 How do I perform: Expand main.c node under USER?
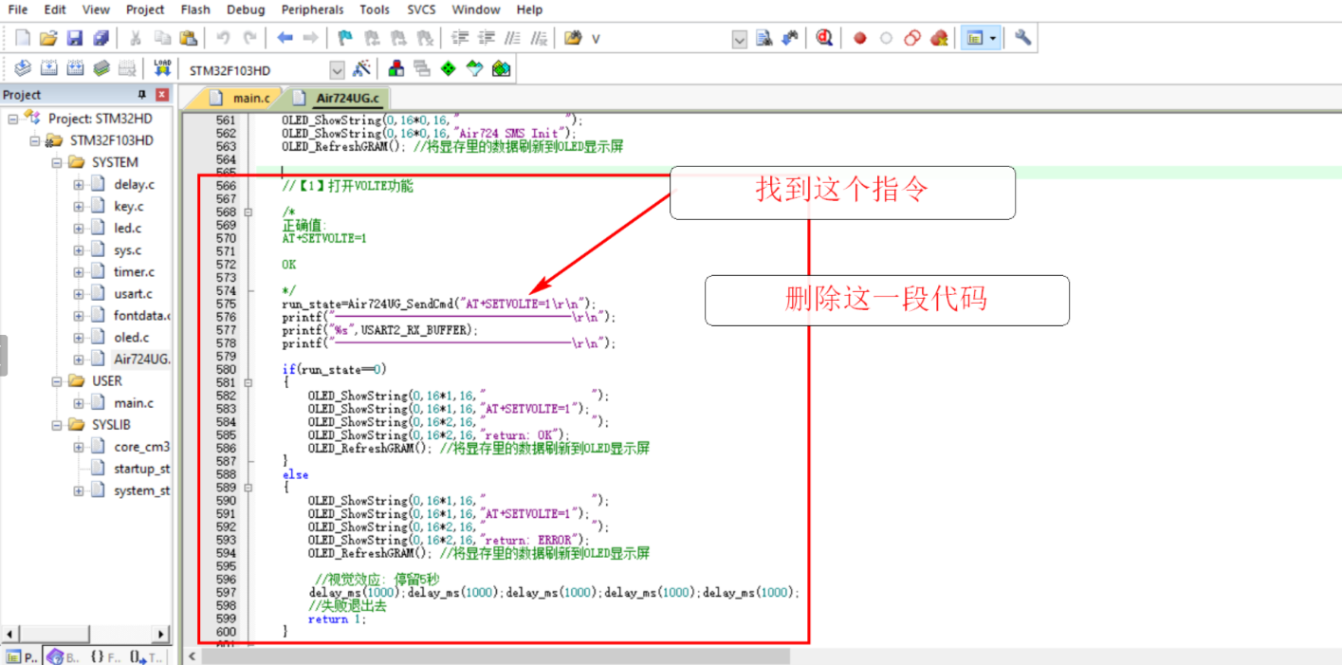(79, 402)
